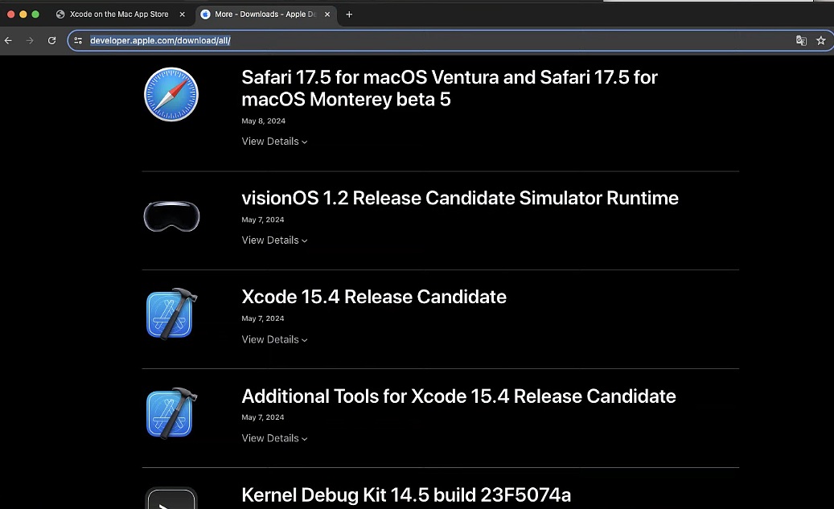The width and height of the screenshot is (834, 509).
Task: Click the Xcode 15.4 Release Candidate hammer icon
Action: pyautogui.click(x=171, y=314)
